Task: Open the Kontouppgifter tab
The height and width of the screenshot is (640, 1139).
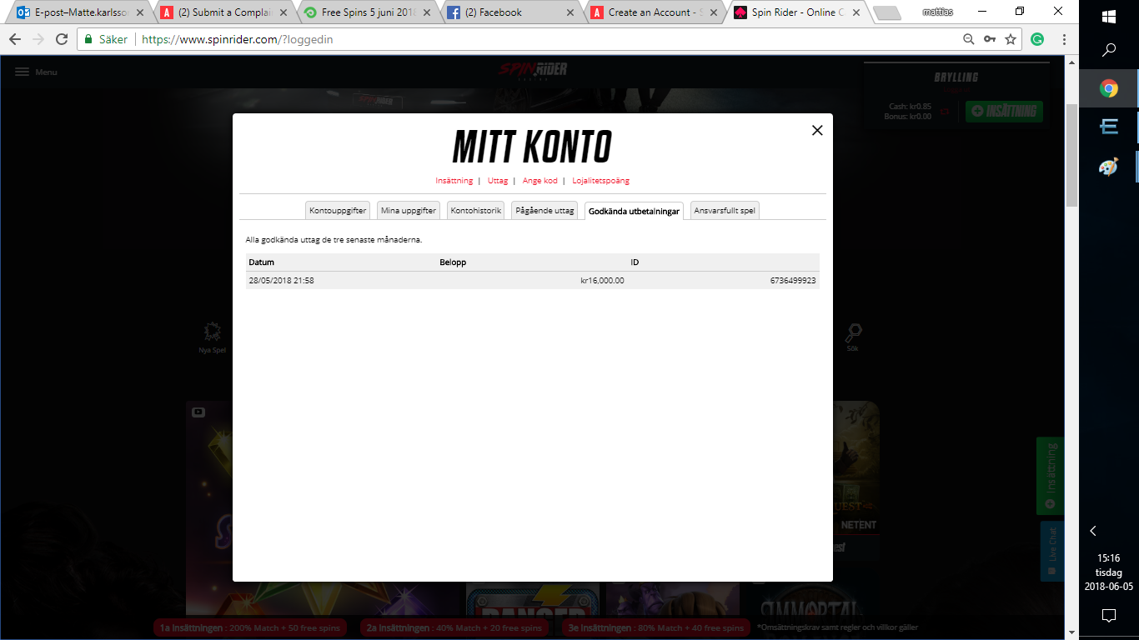Action: coord(338,211)
